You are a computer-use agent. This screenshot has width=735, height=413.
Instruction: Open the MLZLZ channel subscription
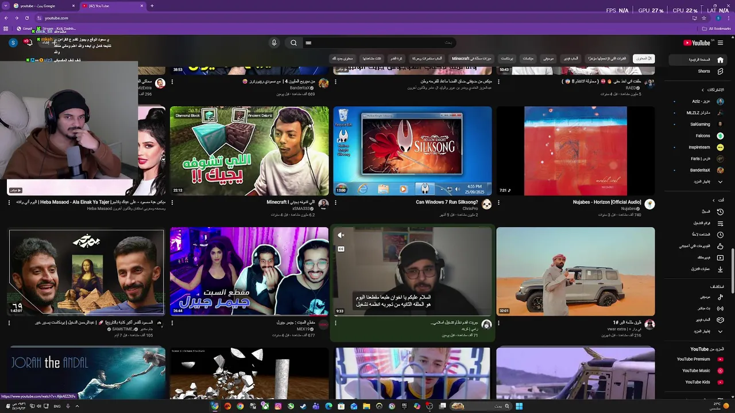tap(698, 113)
